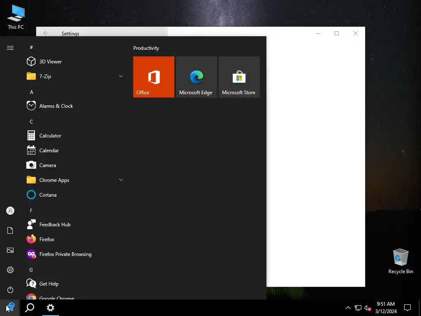421x316 pixels.
Task: Click the letter C section header
Action: [x=31, y=121]
